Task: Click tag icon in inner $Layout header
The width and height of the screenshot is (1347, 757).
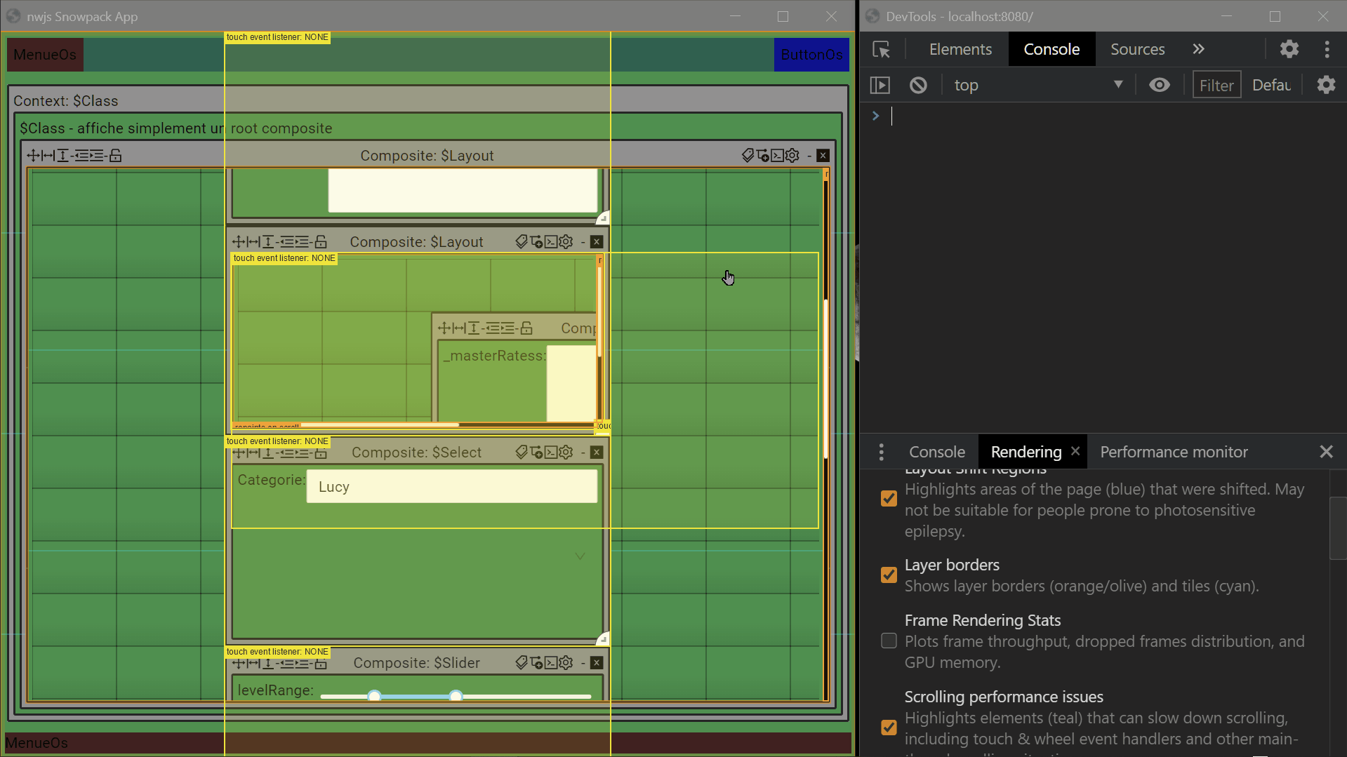Action: point(522,242)
